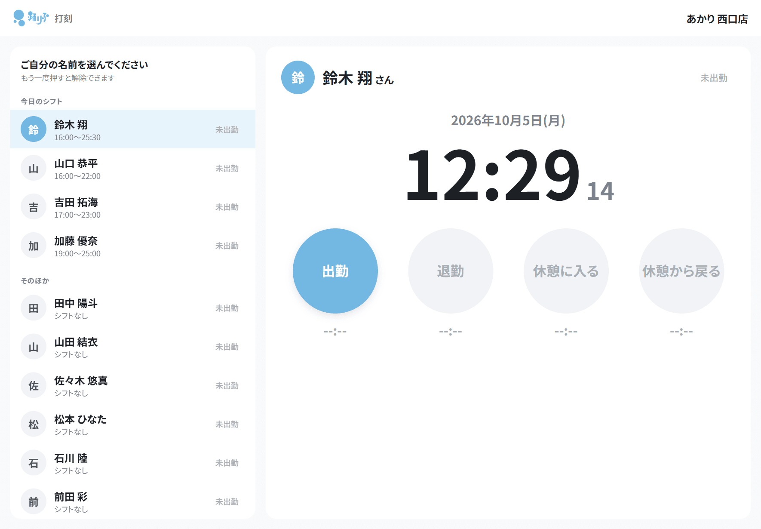
Task: Click the 17:00〜23:00 shift time
Action: (x=77, y=215)
